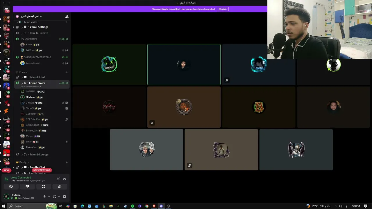Open server icon with 35 badge
372x209 pixels.
pos(6,153)
